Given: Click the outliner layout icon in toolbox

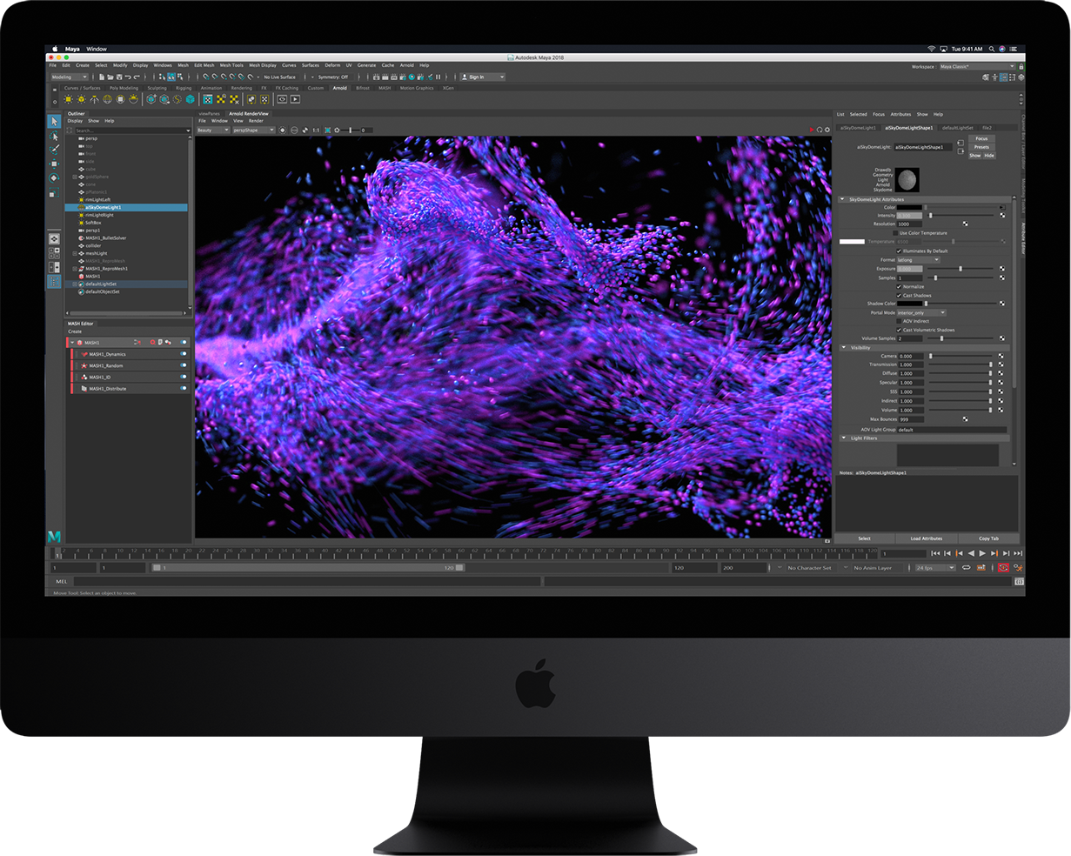Looking at the screenshot, I should pyautogui.click(x=54, y=282).
